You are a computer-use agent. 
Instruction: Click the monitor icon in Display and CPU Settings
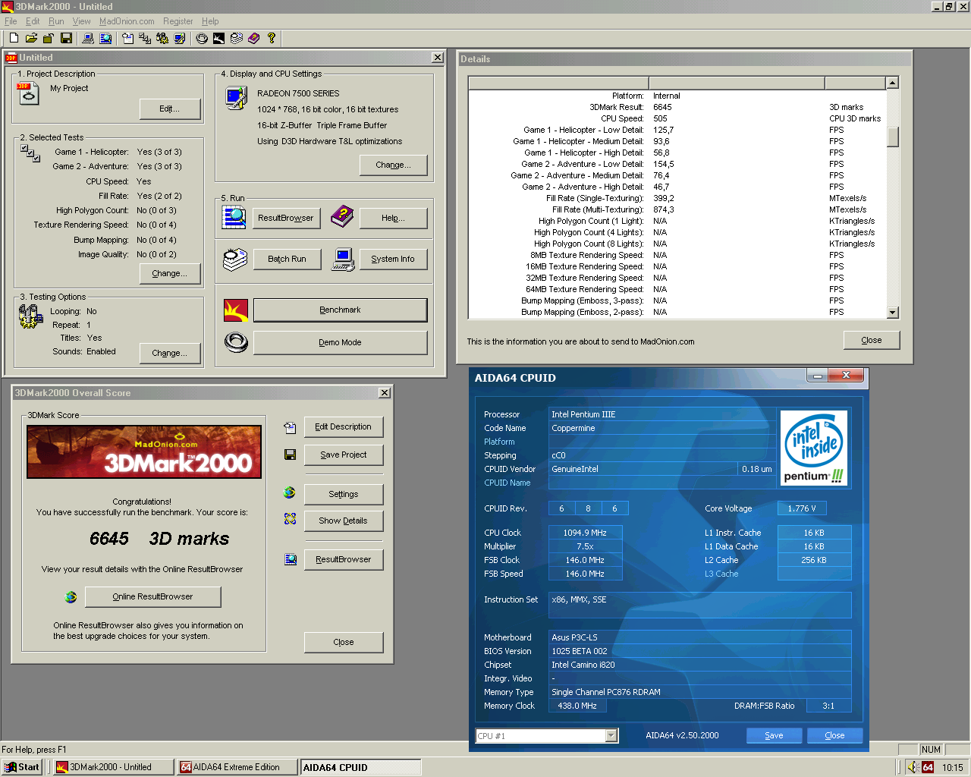236,98
